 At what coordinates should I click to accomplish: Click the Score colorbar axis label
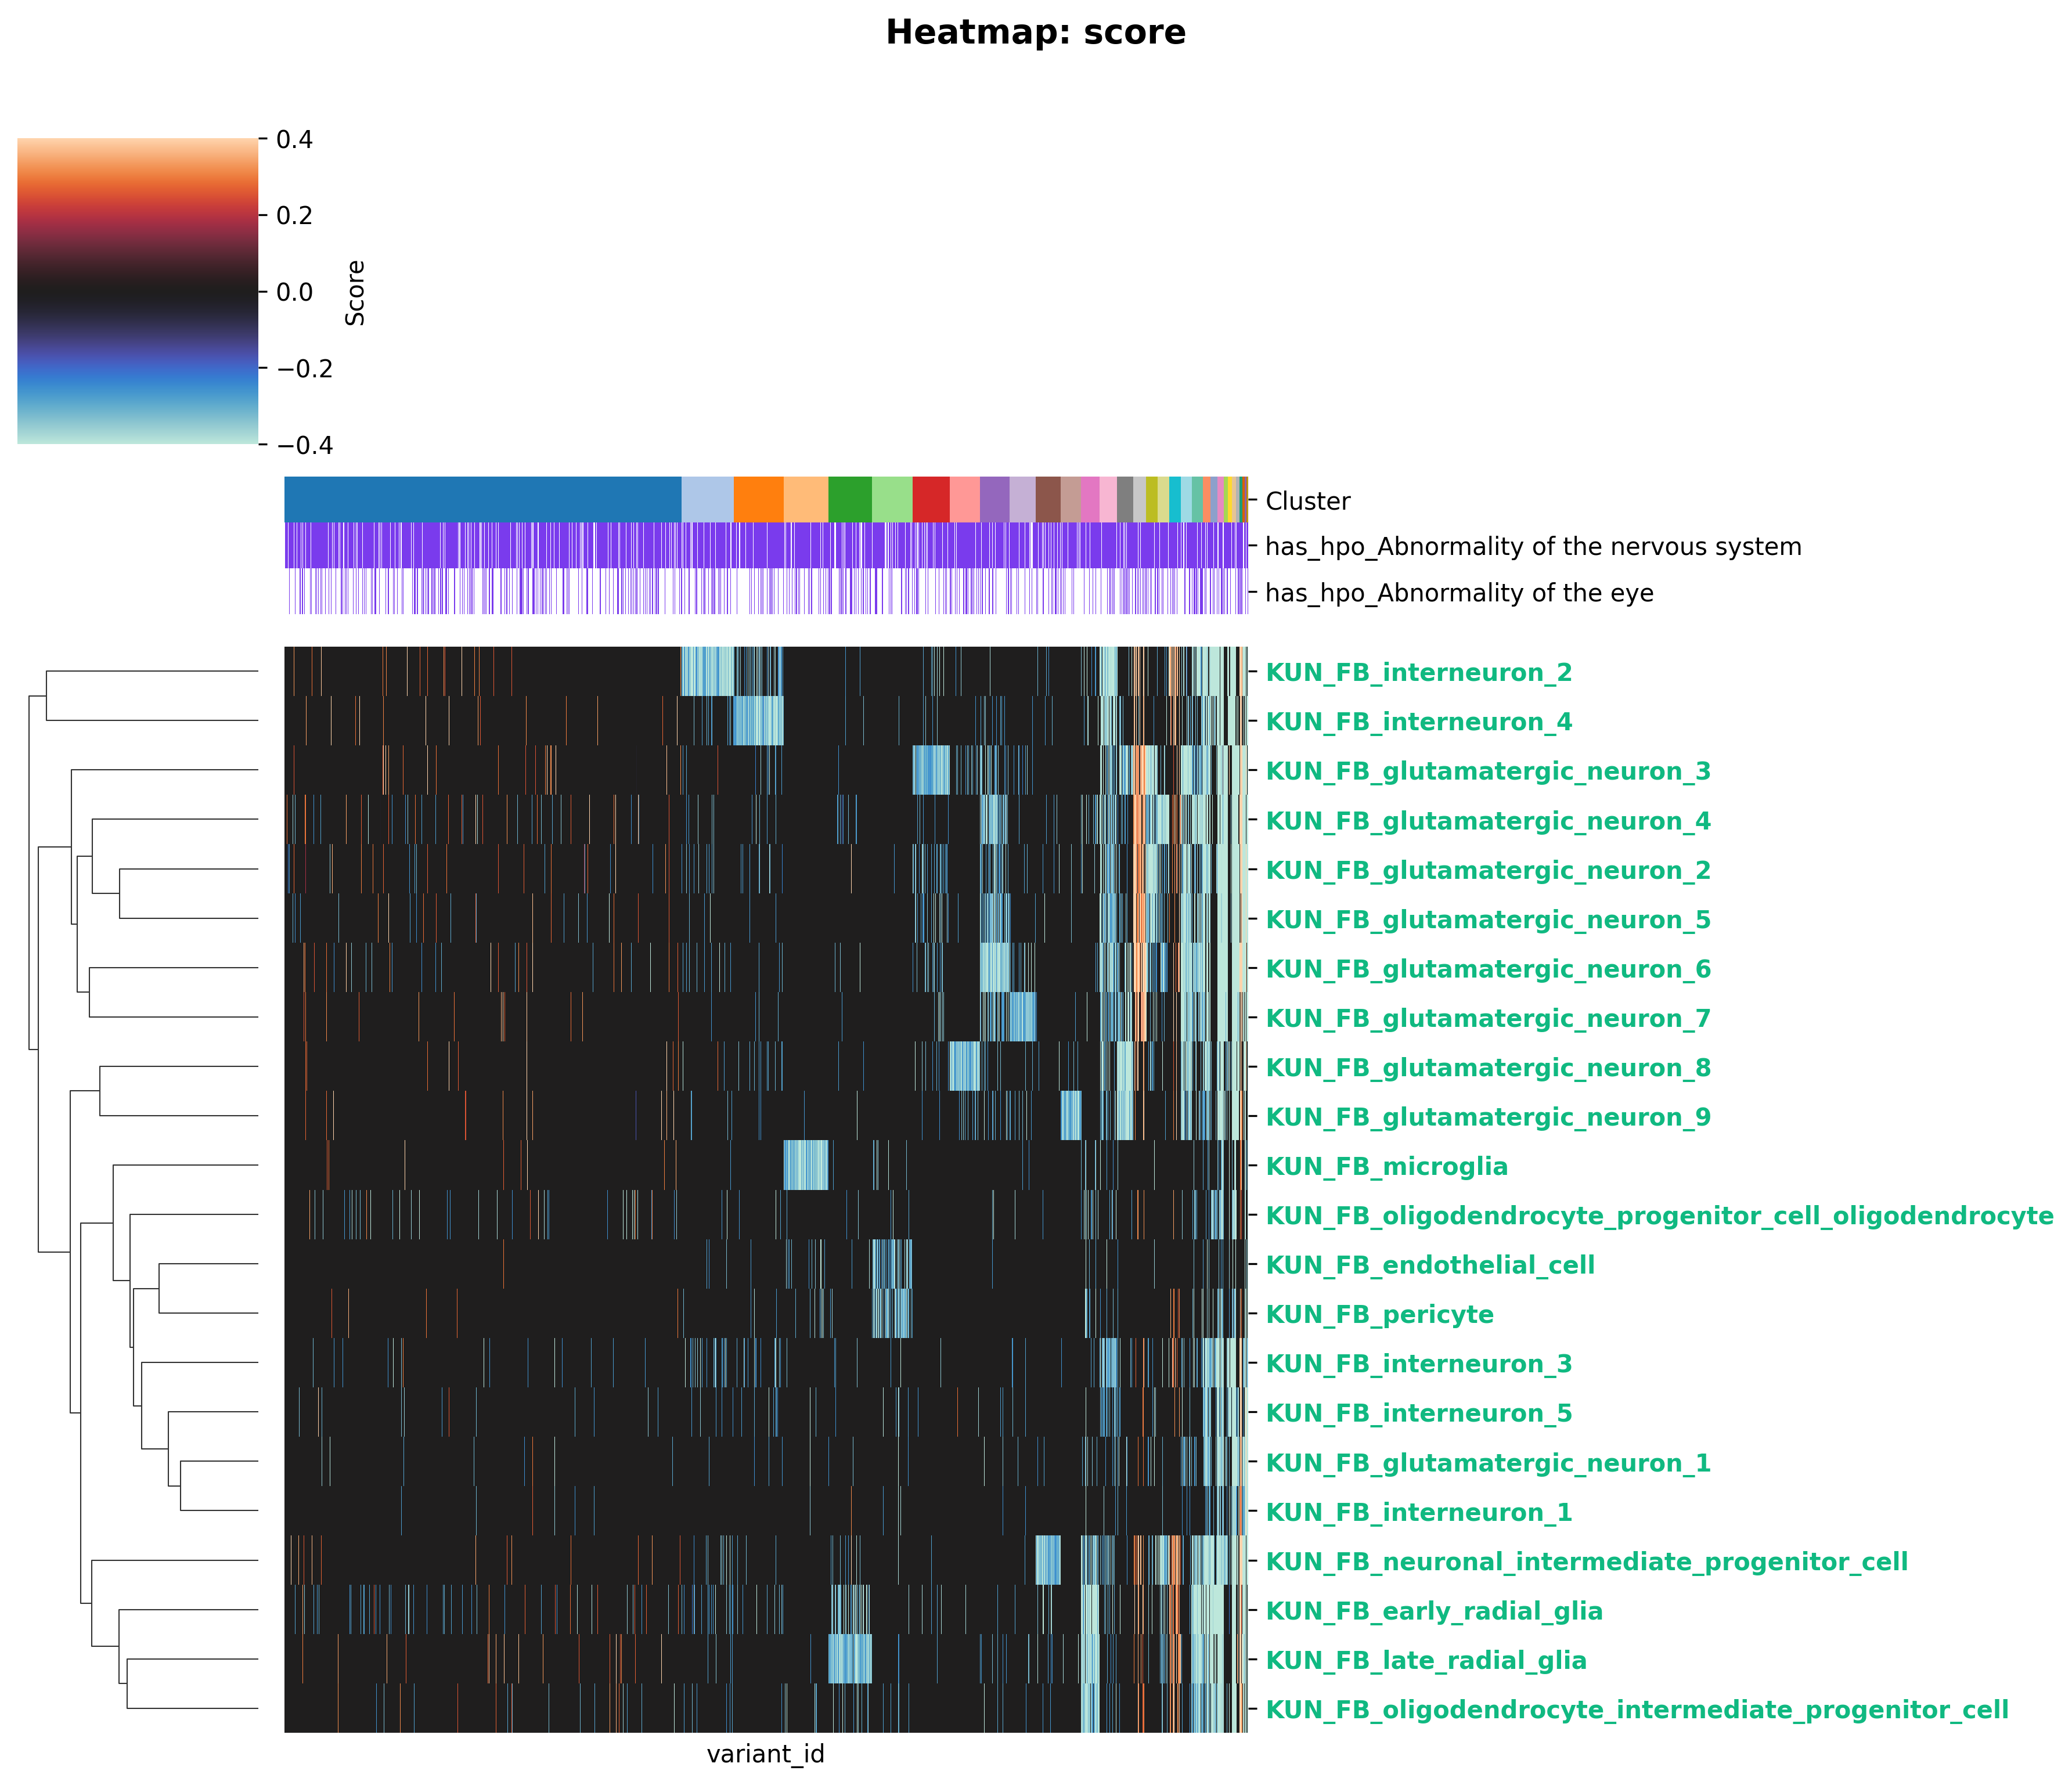355,292
